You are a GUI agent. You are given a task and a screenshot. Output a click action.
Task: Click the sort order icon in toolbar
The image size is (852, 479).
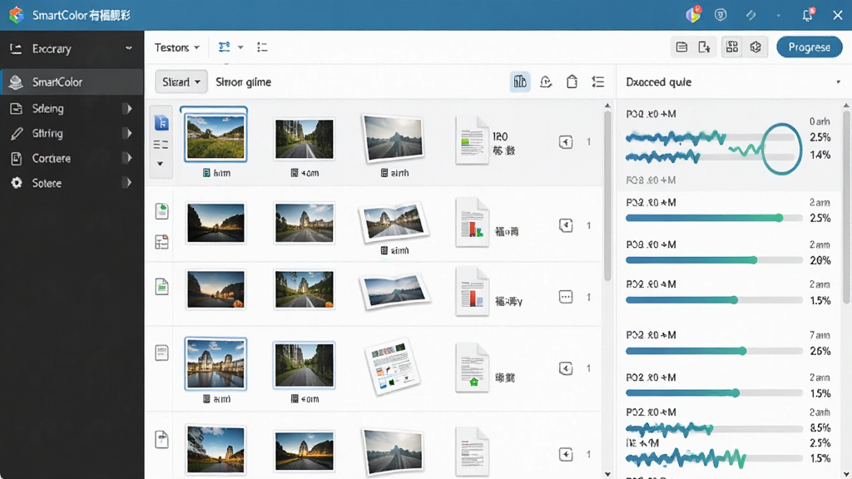pos(224,47)
